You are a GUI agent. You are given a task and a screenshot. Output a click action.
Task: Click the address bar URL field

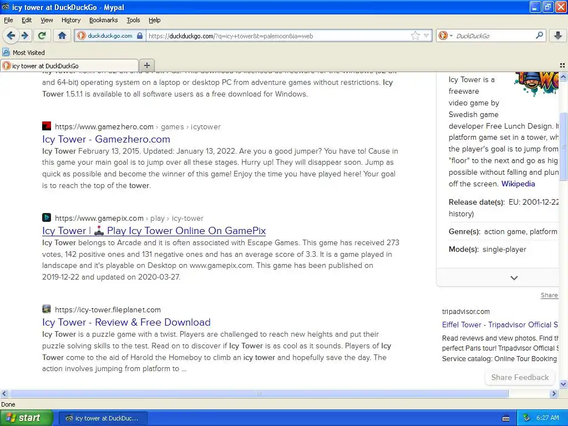click(278, 35)
